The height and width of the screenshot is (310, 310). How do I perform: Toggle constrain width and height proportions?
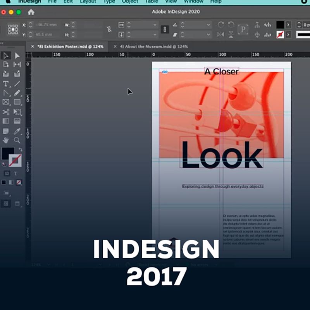[109, 29]
